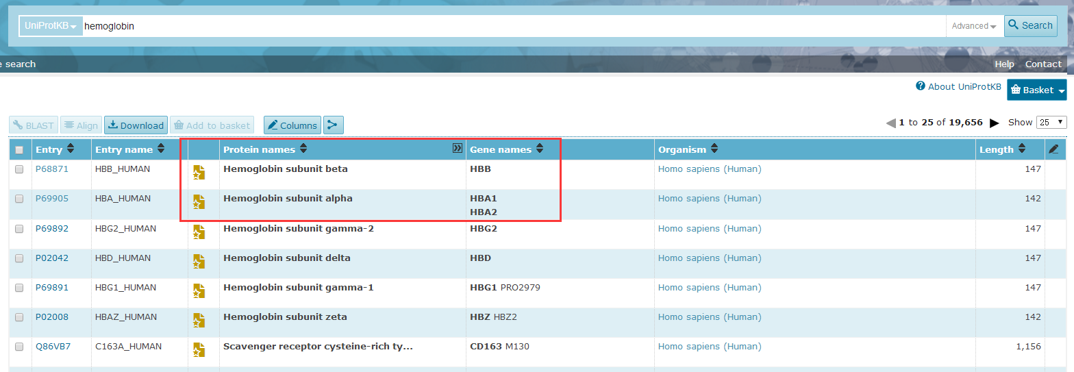Select Scavenger receptor cysteine-rich protein name
The width and height of the screenshot is (1074, 372).
pyautogui.click(x=318, y=346)
